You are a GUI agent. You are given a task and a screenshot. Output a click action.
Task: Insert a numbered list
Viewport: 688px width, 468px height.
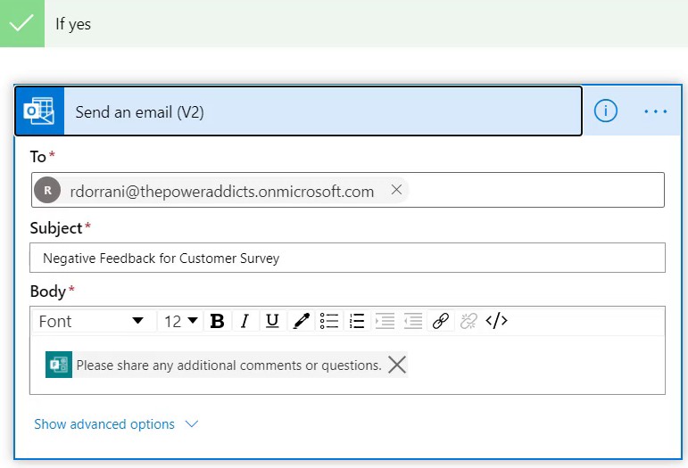click(x=357, y=321)
